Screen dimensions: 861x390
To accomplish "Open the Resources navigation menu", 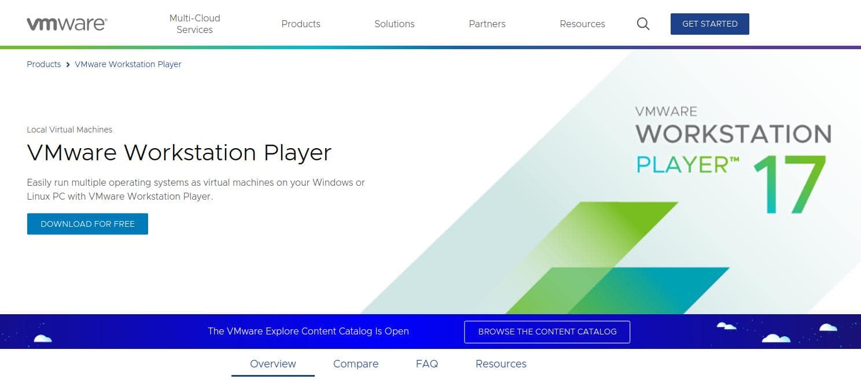I will click(x=582, y=24).
